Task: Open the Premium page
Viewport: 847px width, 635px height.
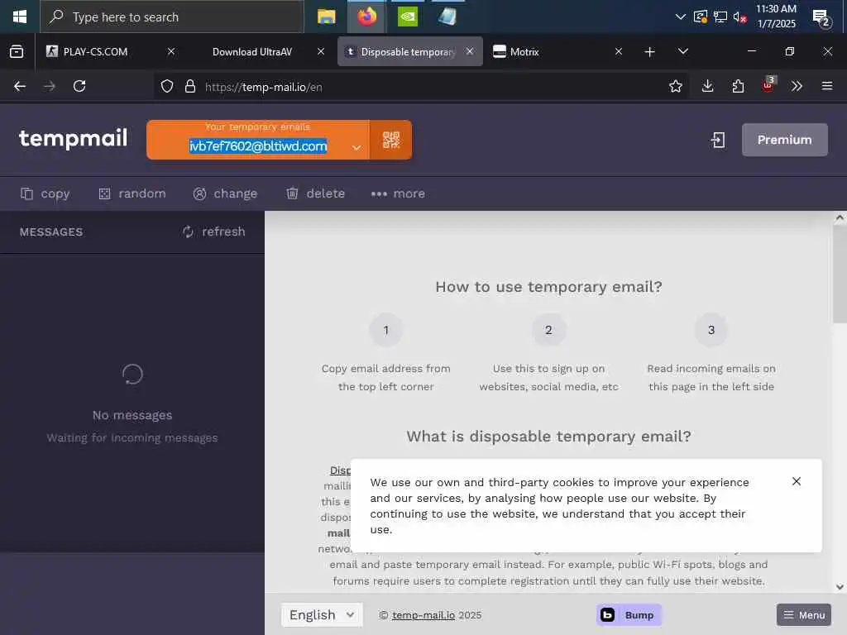Action: click(x=784, y=140)
